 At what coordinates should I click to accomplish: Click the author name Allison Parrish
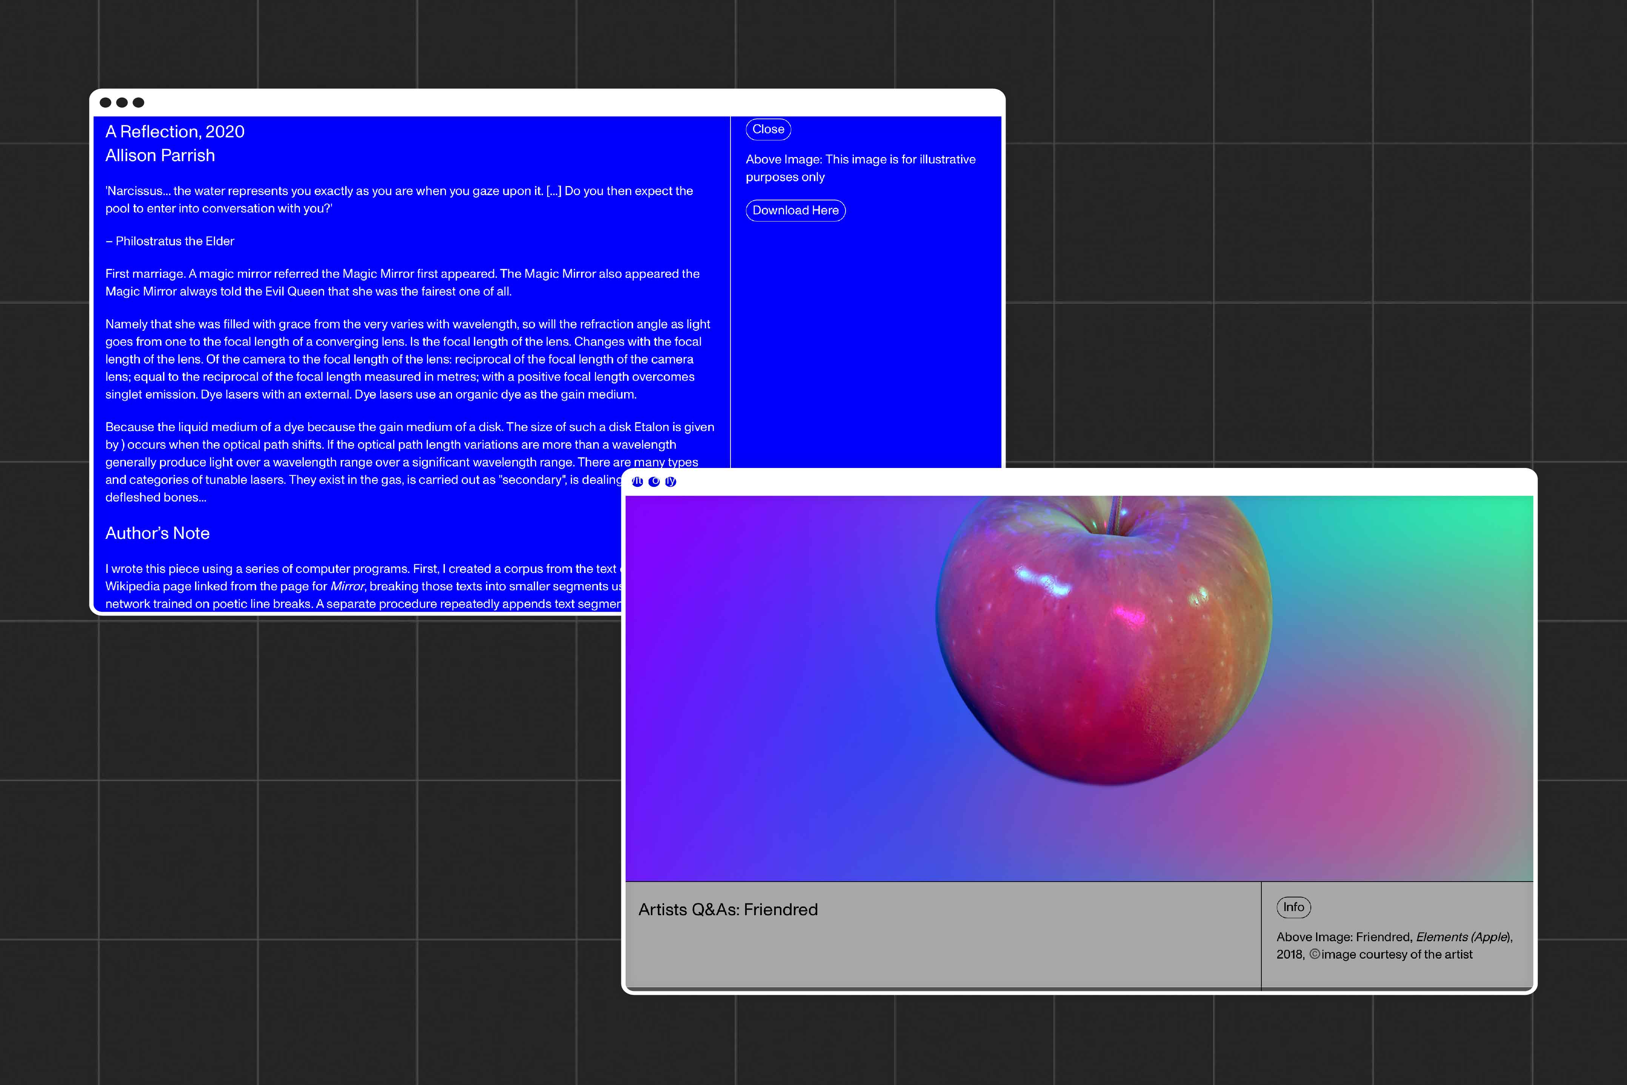[160, 156]
